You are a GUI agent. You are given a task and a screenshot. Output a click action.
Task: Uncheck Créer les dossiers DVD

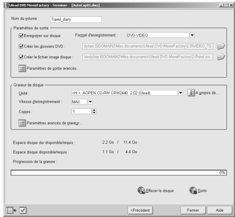tap(21, 46)
